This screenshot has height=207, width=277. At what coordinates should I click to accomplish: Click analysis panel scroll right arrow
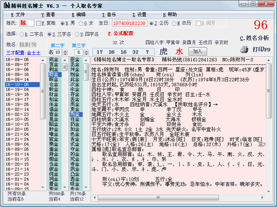262,198
